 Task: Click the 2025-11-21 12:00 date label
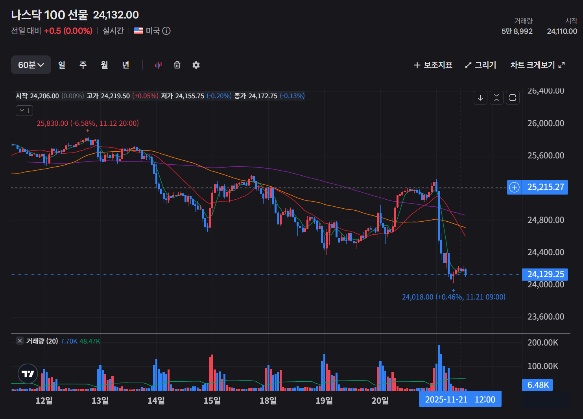pyautogui.click(x=460, y=399)
